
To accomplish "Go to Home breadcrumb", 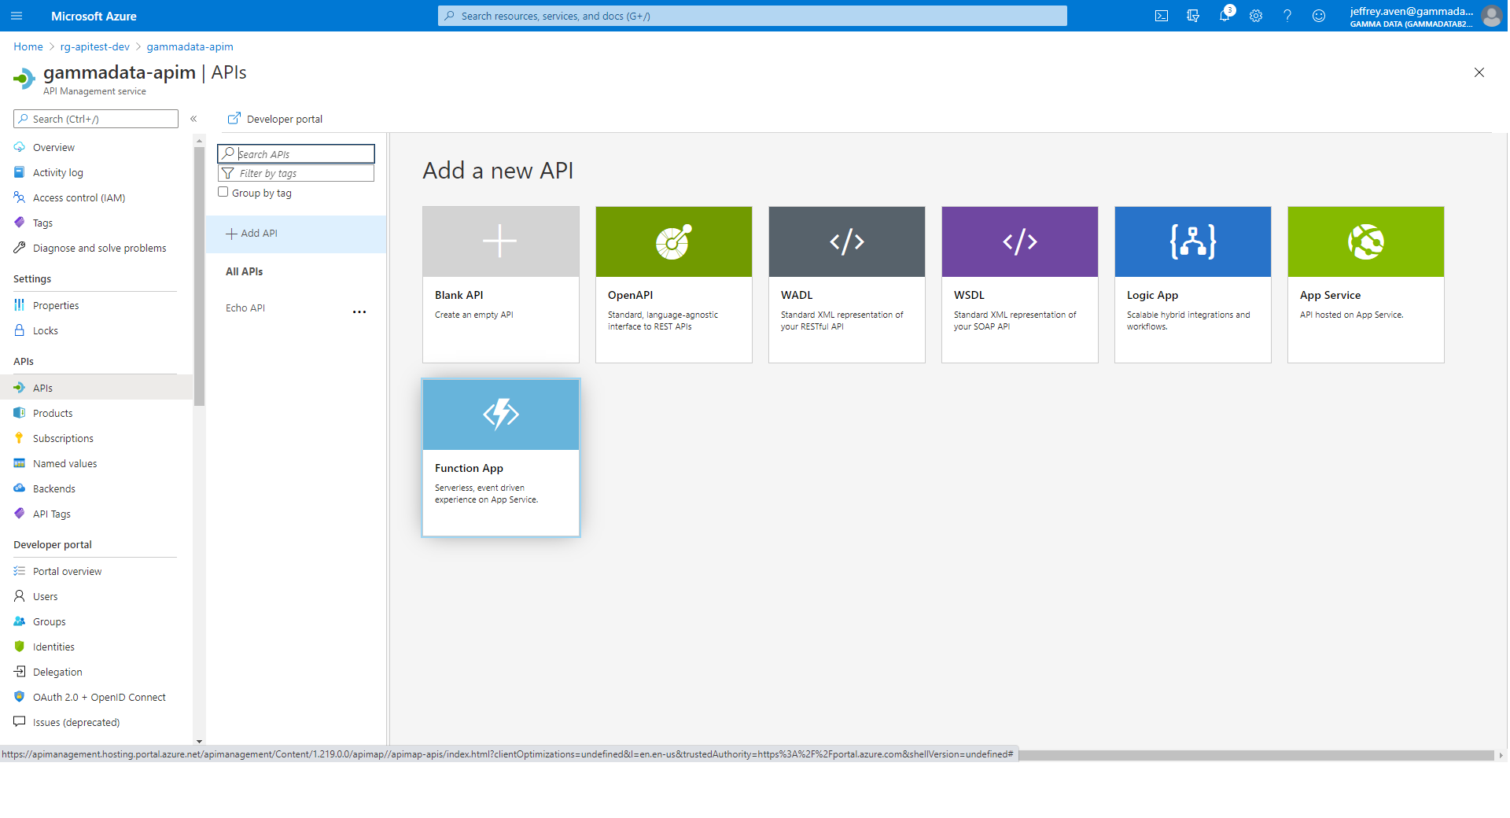I will pos(28,46).
